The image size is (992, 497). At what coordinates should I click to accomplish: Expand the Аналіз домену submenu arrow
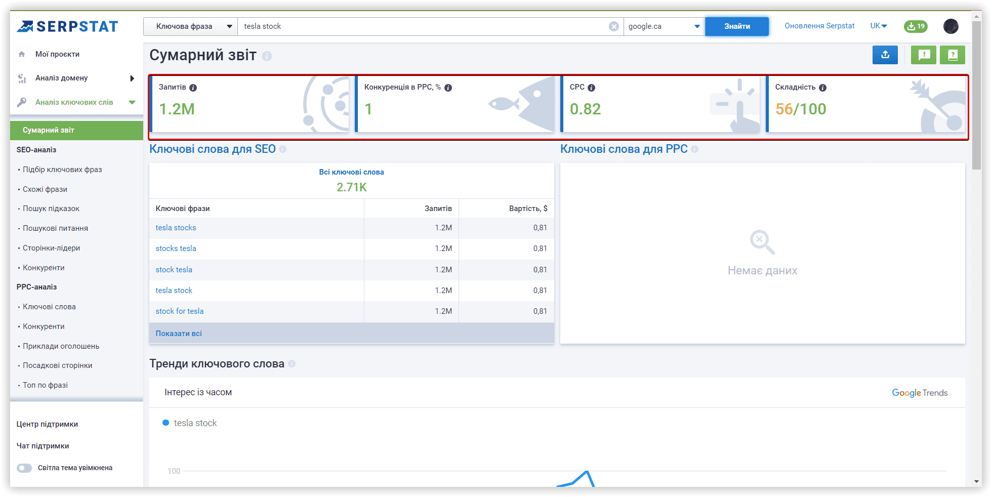pos(132,78)
